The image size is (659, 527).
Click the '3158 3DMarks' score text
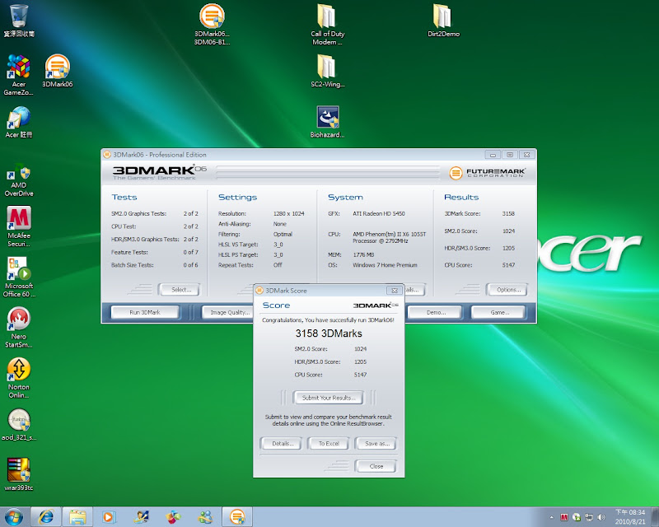[x=329, y=333]
